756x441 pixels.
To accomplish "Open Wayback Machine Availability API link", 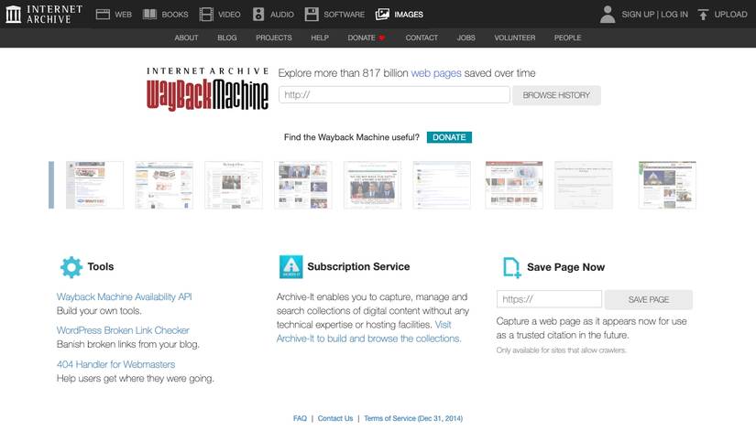I will 124,296.
